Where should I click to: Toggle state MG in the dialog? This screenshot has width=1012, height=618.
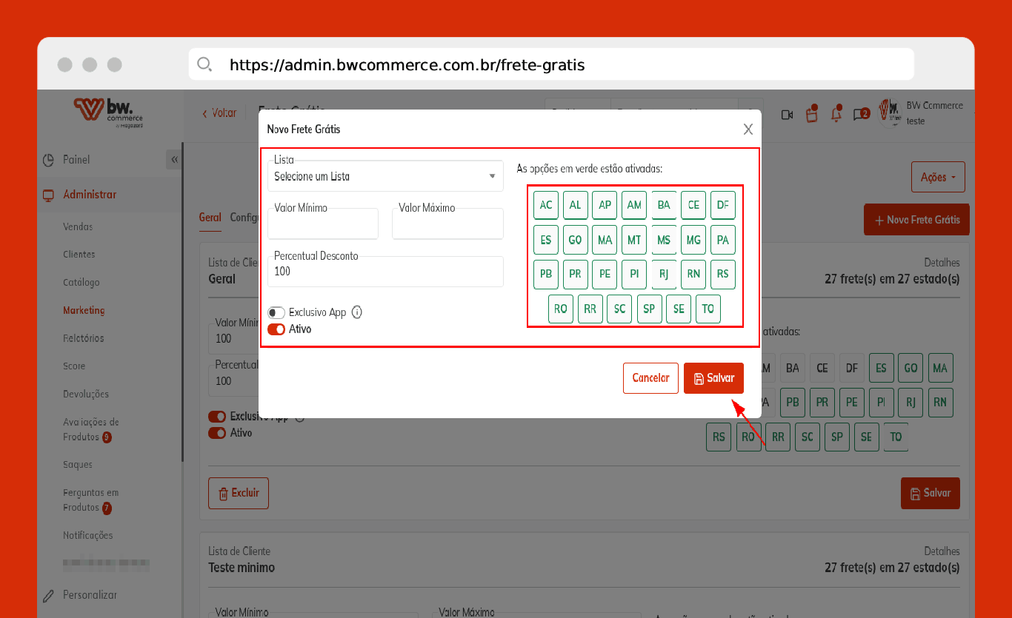point(693,241)
